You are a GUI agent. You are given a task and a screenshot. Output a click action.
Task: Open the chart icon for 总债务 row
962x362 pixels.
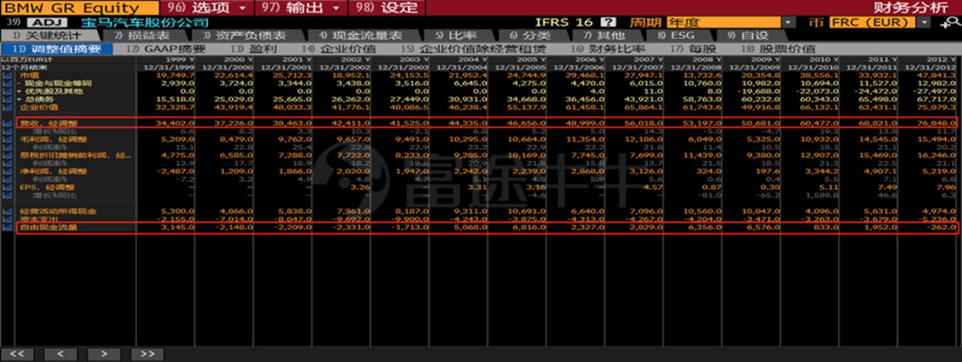pyautogui.click(x=8, y=99)
